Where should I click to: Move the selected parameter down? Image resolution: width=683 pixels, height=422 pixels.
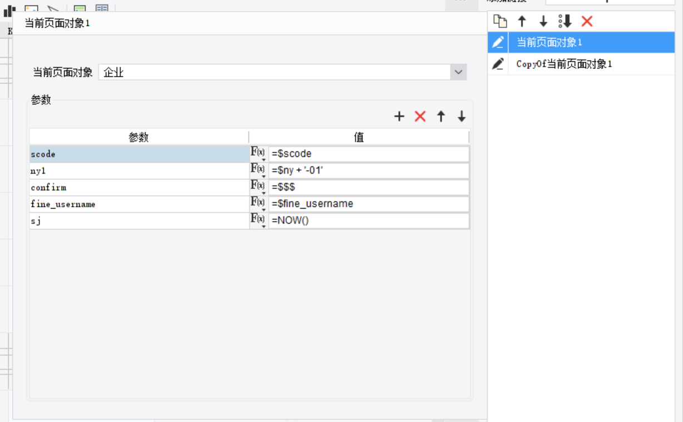[x=462, y=116]
